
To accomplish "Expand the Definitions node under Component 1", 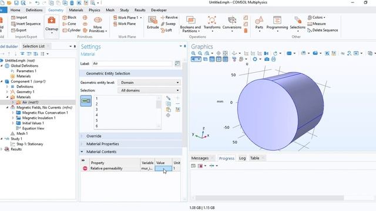I will 7,87.
